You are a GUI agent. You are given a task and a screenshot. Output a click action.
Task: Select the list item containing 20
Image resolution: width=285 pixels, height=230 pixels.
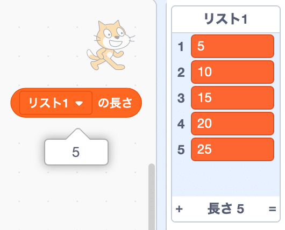coord(232,124)
